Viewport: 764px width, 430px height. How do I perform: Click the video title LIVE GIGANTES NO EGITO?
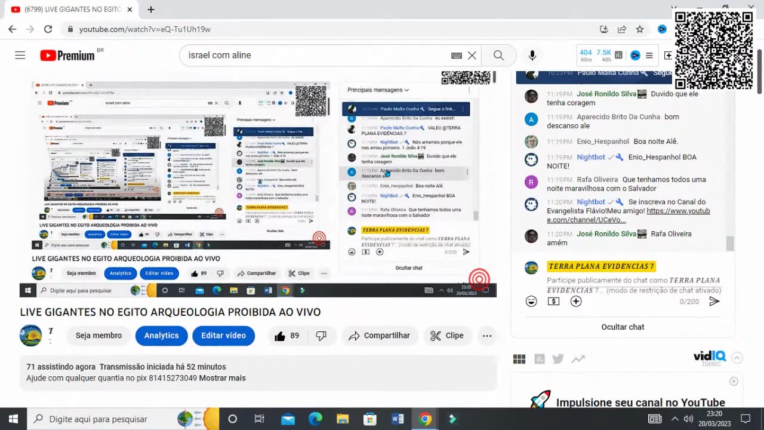point(170,312)
